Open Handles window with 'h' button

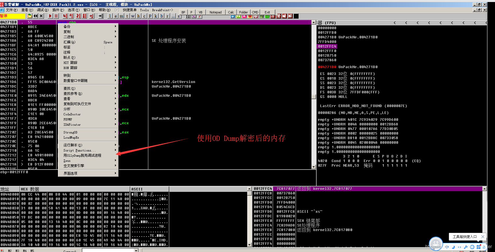click(x=139, y=16)
